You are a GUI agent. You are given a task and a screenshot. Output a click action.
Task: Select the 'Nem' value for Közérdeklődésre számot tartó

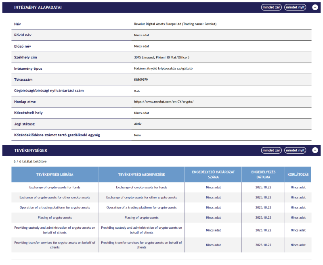[137, 135]
